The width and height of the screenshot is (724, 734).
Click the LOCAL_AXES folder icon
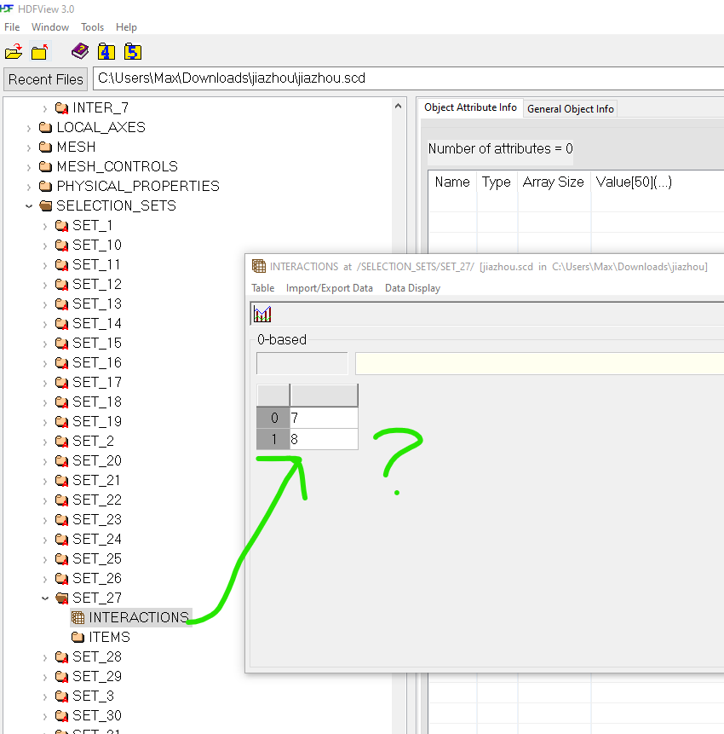pyautogui.click(x=45, y=127)
